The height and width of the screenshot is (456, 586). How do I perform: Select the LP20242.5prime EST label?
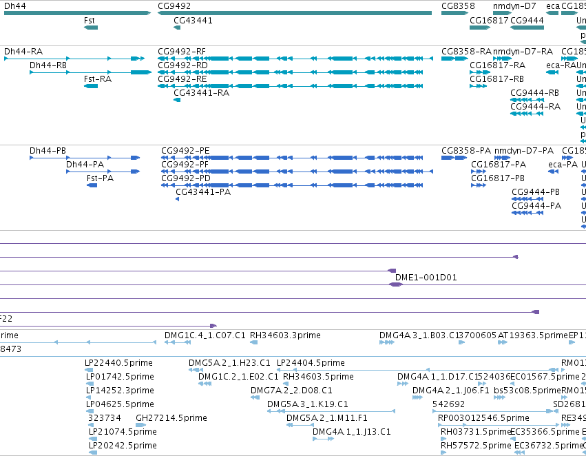tap(123, 446)
